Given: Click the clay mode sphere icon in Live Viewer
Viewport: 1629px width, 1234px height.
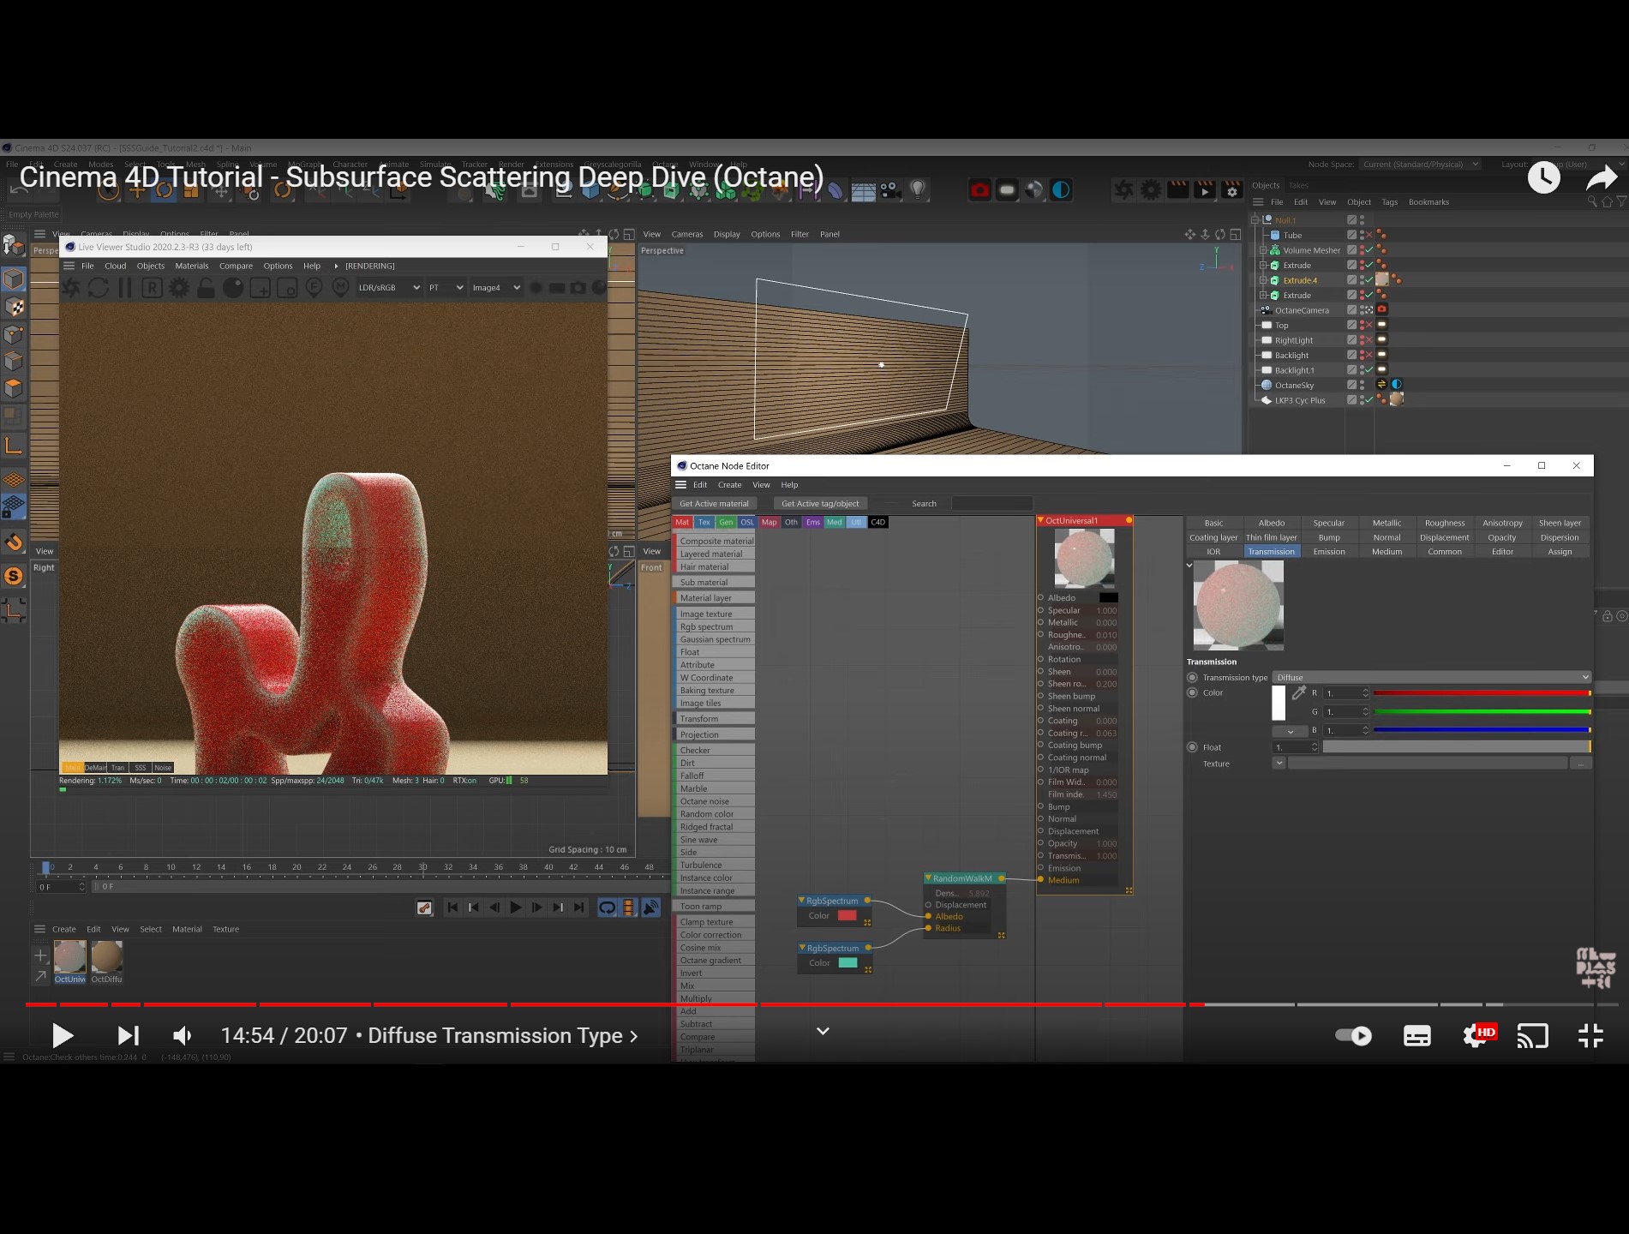Looking at the screenshot, I should (x=233, y=288).
